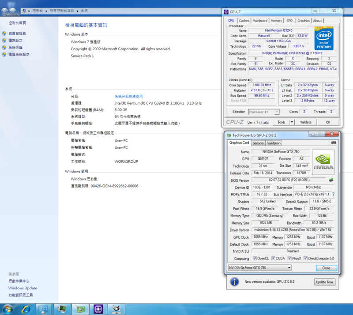The width and height of the screenshot is (353, 315).
Task: Open the 進階系統設定 sidebar link
Action: pos(19,55)
